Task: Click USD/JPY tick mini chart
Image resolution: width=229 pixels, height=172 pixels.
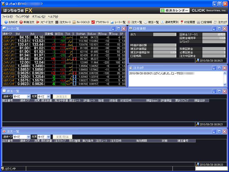Action: click(69, 37)
